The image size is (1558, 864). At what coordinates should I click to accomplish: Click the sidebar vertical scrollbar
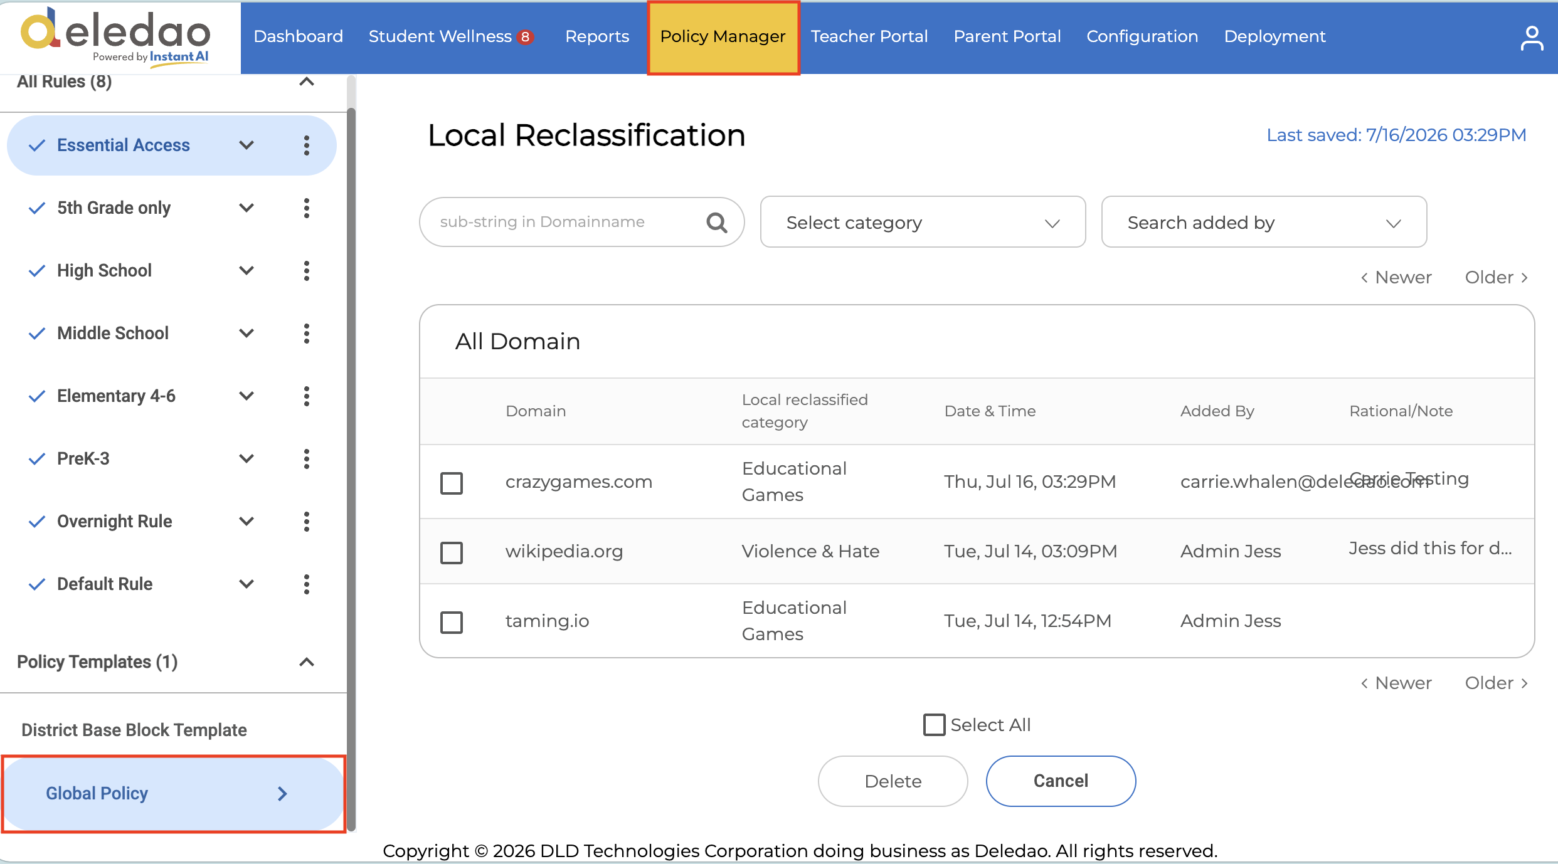(x=351, y=470)
